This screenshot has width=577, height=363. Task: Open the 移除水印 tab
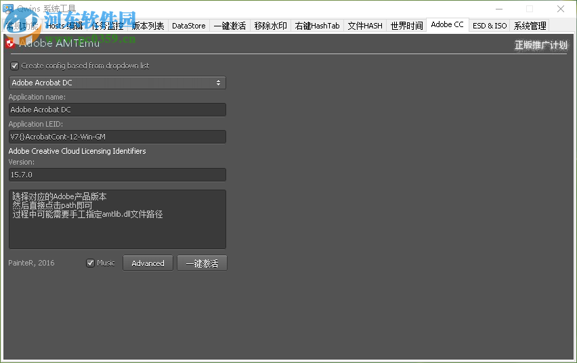270,26
